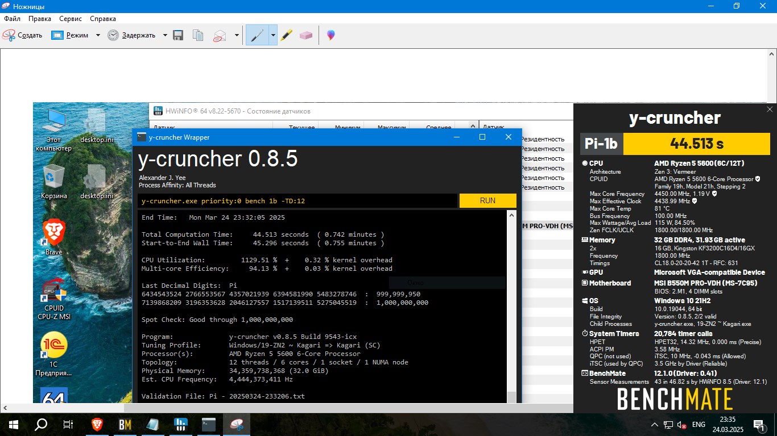Switch to Ножницы on the taskbar
This screenshot has height=436, width=777.
pyautogui.click(x=237, y=424)
